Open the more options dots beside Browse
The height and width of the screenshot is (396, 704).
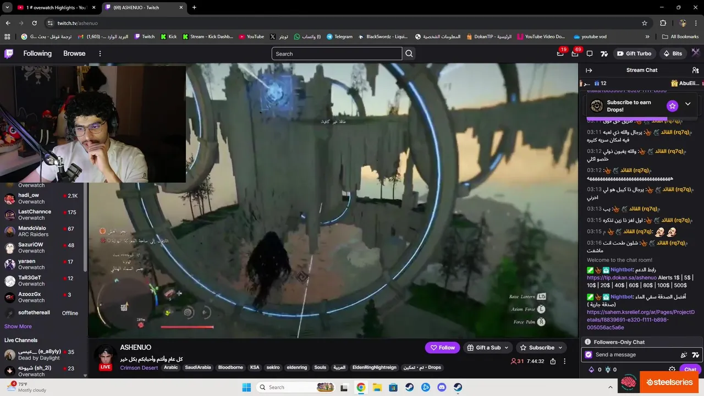(100, 53)
